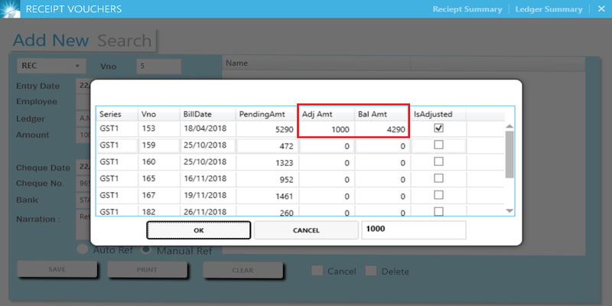This screenshot has width=612, height=306.
Task: Switch to the Add New tab
Action: (50, 41)
